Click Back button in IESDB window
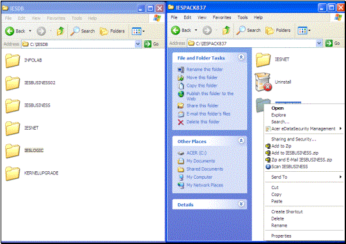 tap(15, 31)
